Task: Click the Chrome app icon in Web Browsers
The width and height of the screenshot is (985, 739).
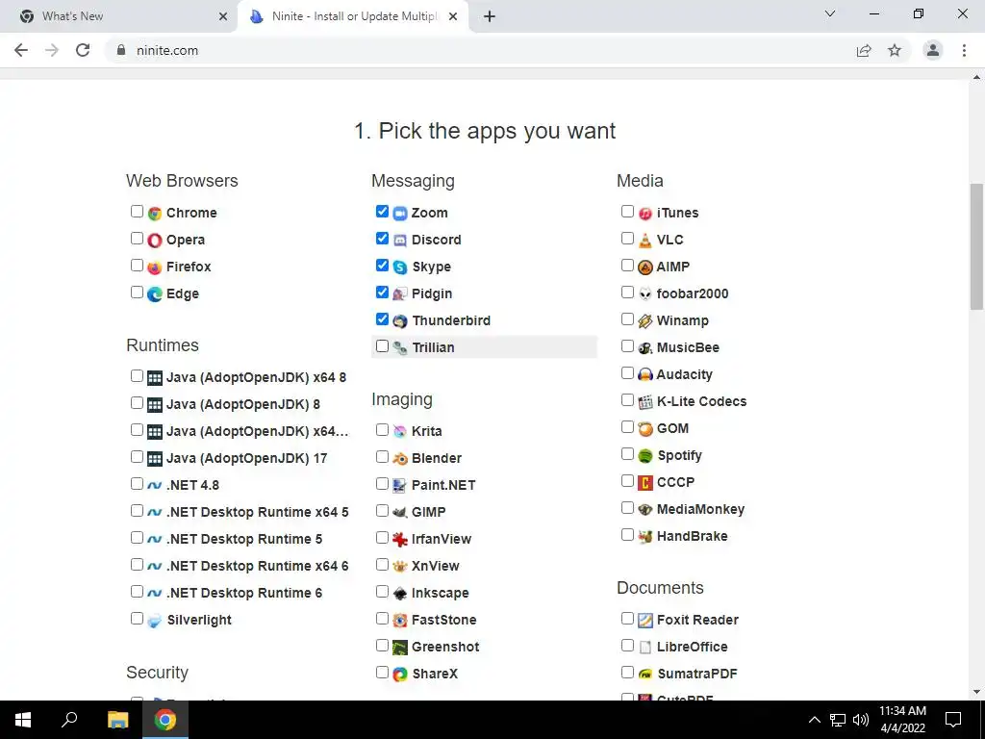Action: (155, 213)
